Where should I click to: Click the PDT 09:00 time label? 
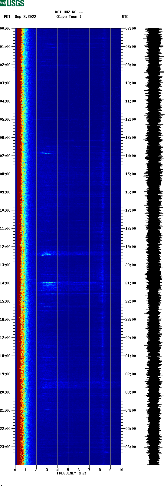(x=5, y=192)
